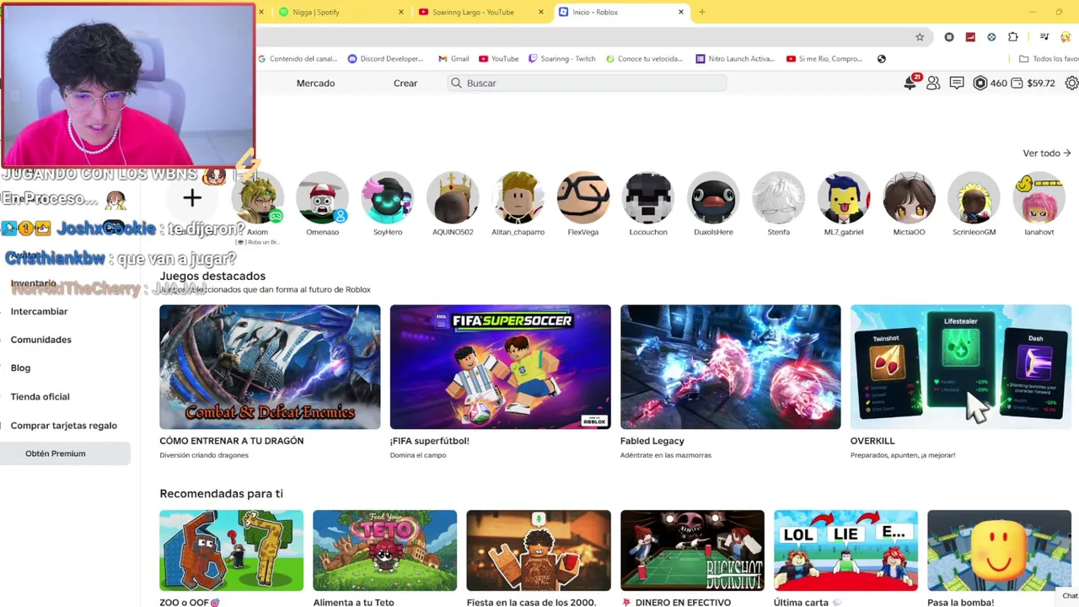
Task: Open MictiaOO's friend avatar
Action: point(909,199)
